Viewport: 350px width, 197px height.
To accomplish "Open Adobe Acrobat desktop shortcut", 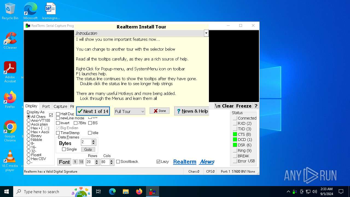I will click(10, 72).
